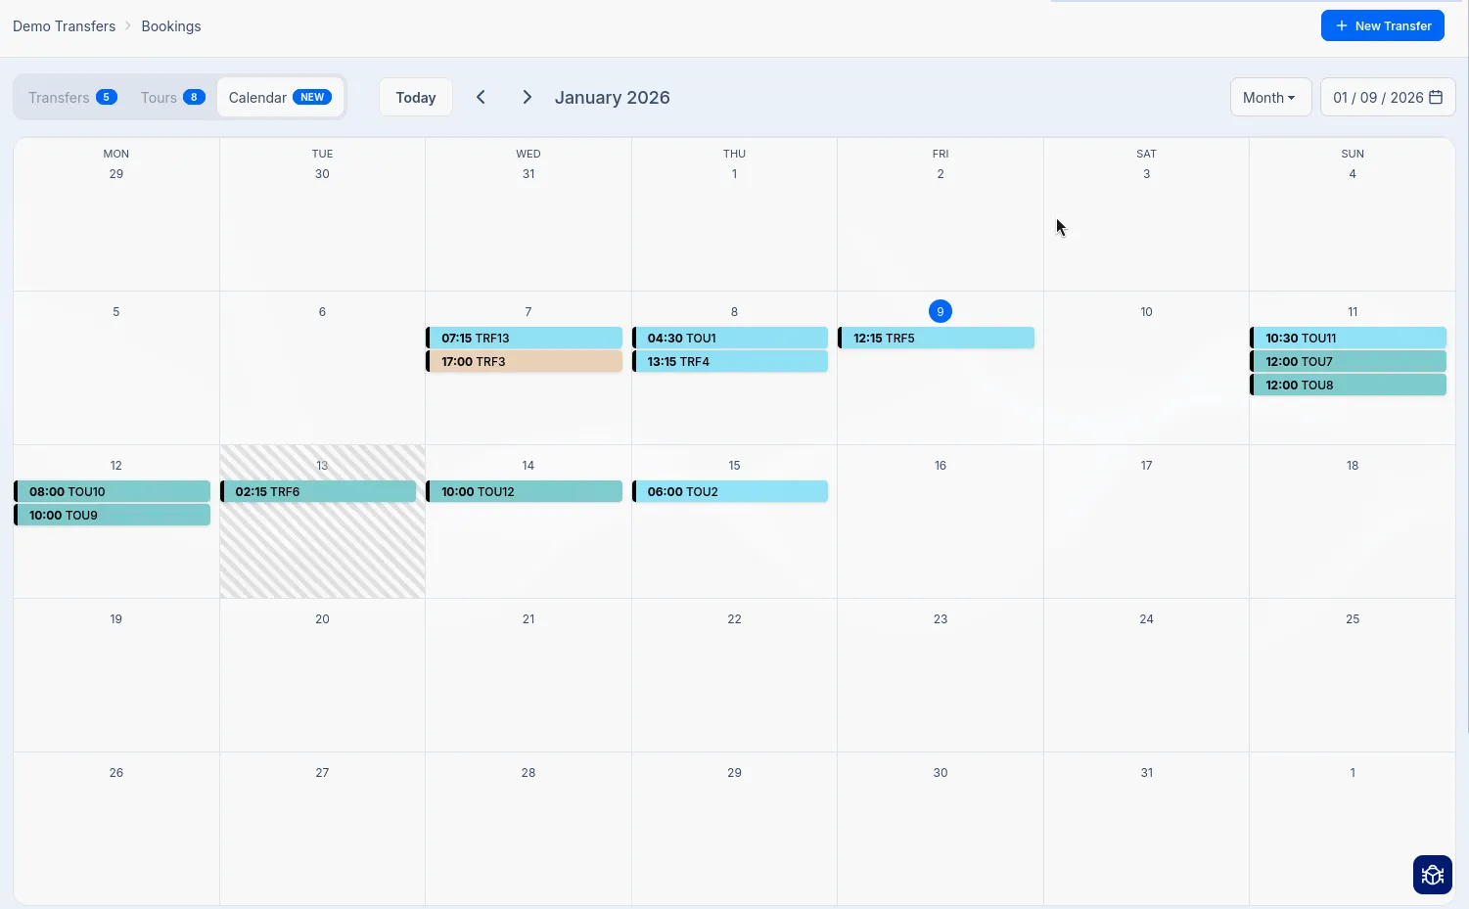This screenshot has width=1469, height=909.
Task: Open the 12:15 TRF5 booking on Friday
Action: click(x=936, y=338)
